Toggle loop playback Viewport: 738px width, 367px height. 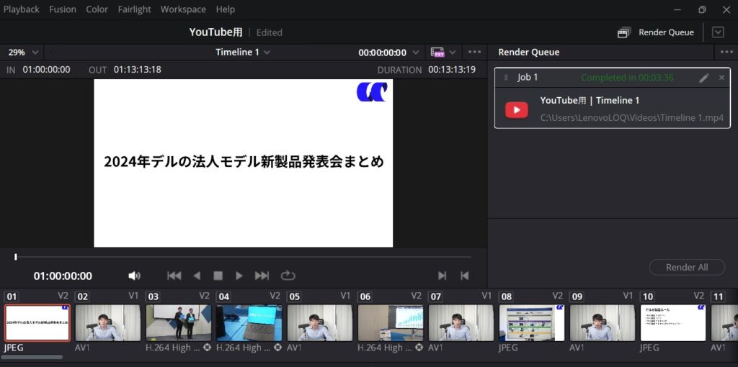pyautogui.click(x=288, y=276)
